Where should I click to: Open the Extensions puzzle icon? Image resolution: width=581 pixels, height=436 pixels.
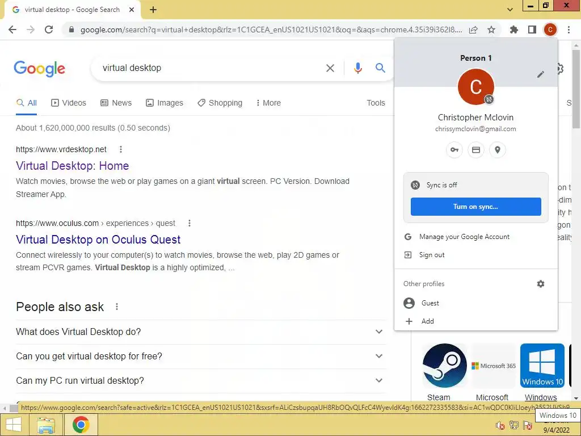point(514,30)
